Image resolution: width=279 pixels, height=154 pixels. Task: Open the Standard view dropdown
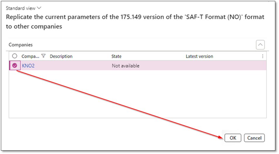tap(23, 8)
